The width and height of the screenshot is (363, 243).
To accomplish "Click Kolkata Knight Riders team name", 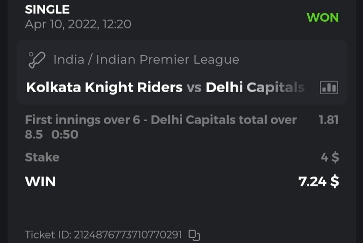I will tap(104, 88).
